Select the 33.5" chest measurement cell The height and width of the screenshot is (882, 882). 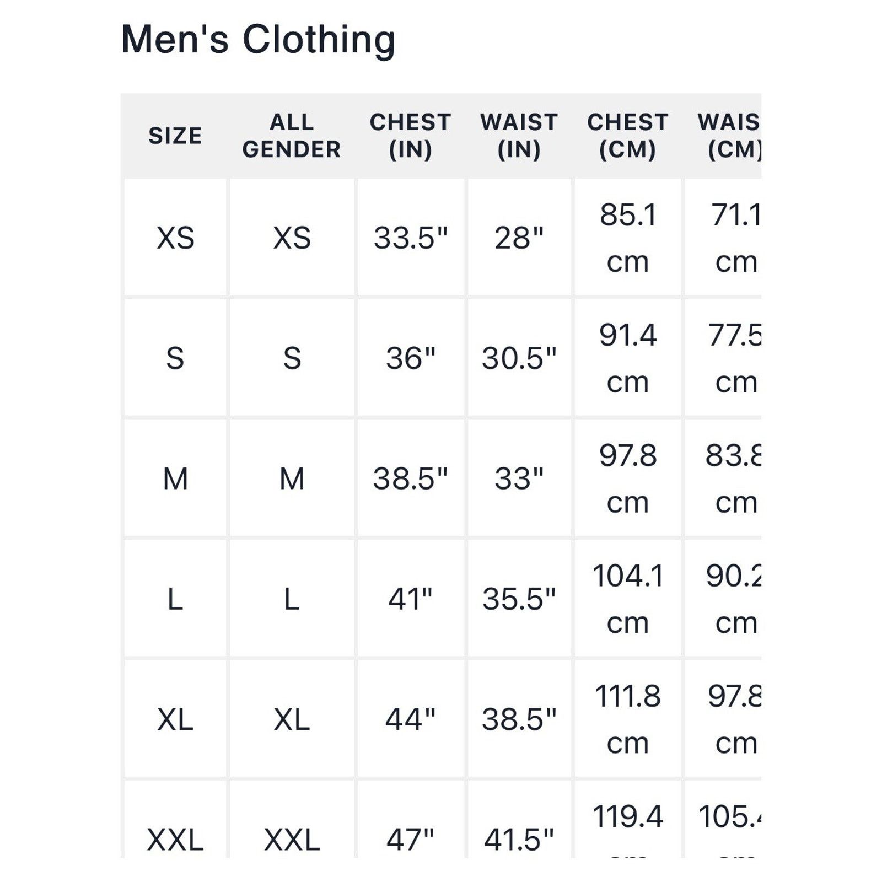coord(411,238)
